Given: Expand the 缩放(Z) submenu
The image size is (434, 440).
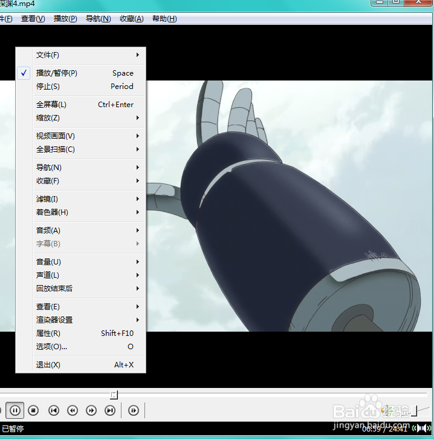Looking at the screenshot, I should 80,118.
